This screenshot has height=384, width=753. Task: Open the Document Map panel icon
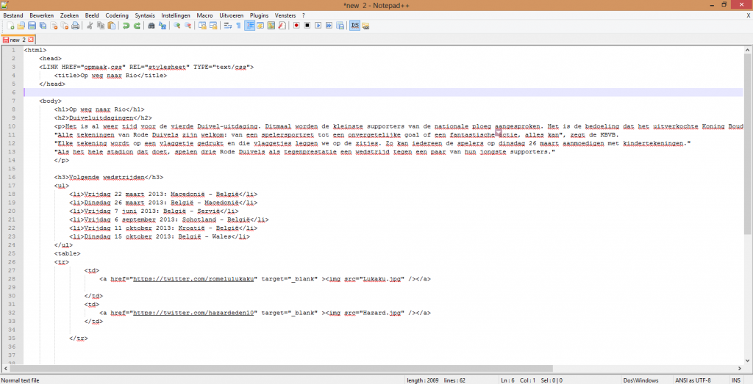click(x=271, y=26)
